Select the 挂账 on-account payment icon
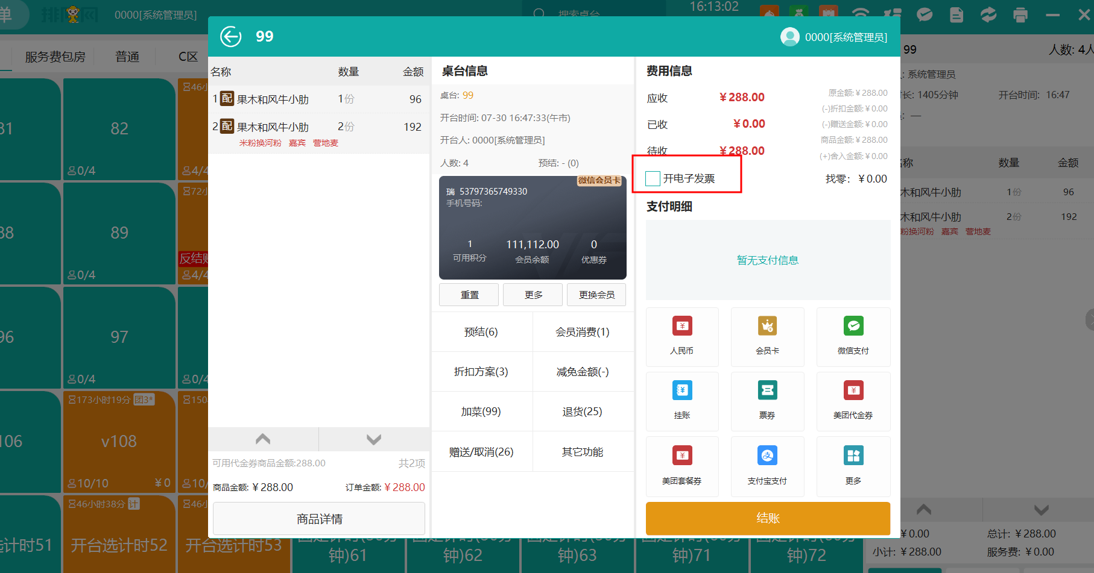 [x=682, y=401]
